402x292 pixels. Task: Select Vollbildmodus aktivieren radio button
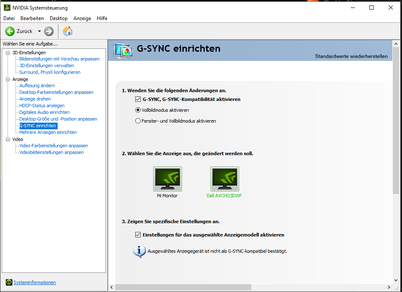point(138,110)
